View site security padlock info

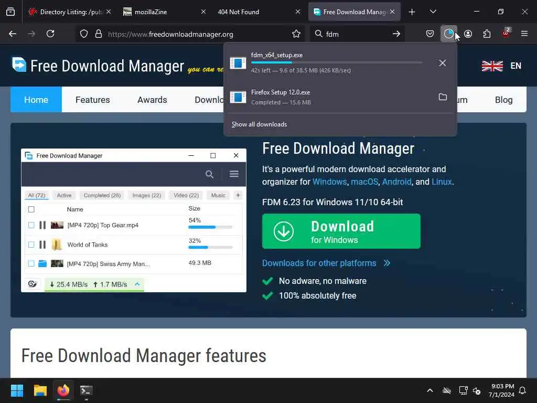[99, 34]
